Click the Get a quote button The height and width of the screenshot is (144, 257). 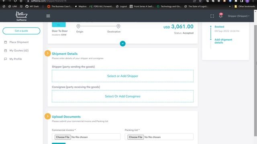pos(21,31)
